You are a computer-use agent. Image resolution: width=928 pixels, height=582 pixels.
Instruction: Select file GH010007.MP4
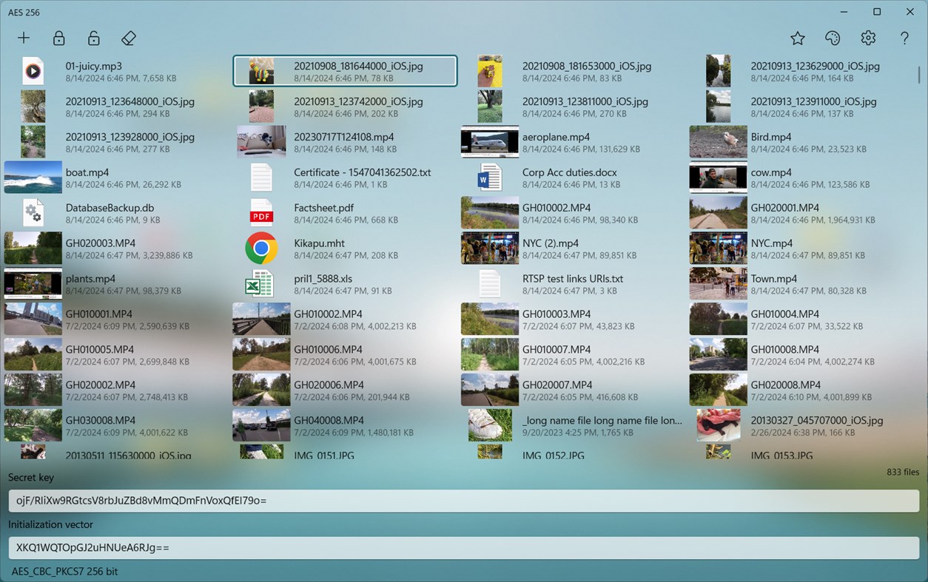click(573, 355)
